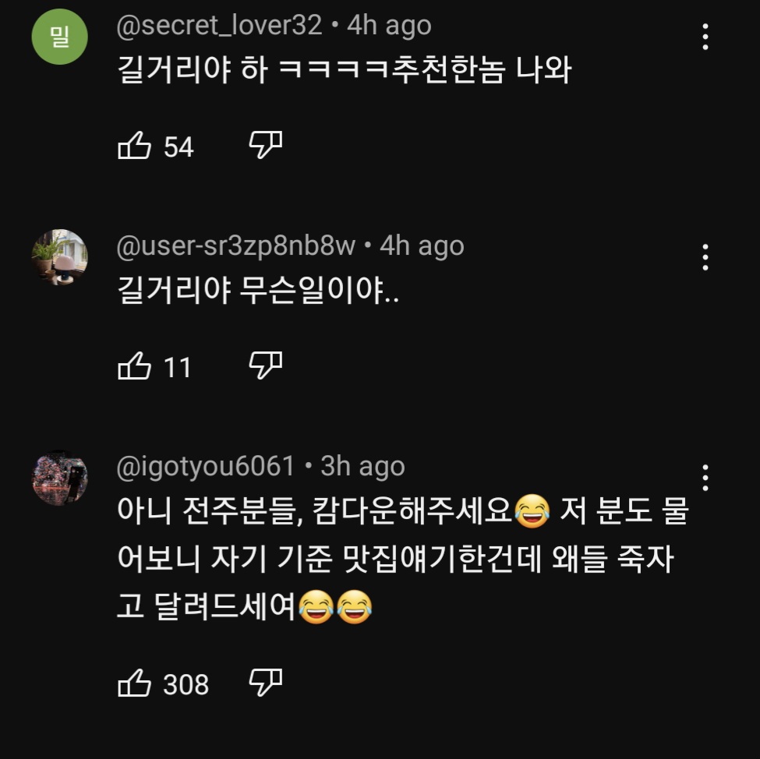
Task: Tap the plant photo avatar of @user-sr3zp8nb8w
Action: click(59, 257)
